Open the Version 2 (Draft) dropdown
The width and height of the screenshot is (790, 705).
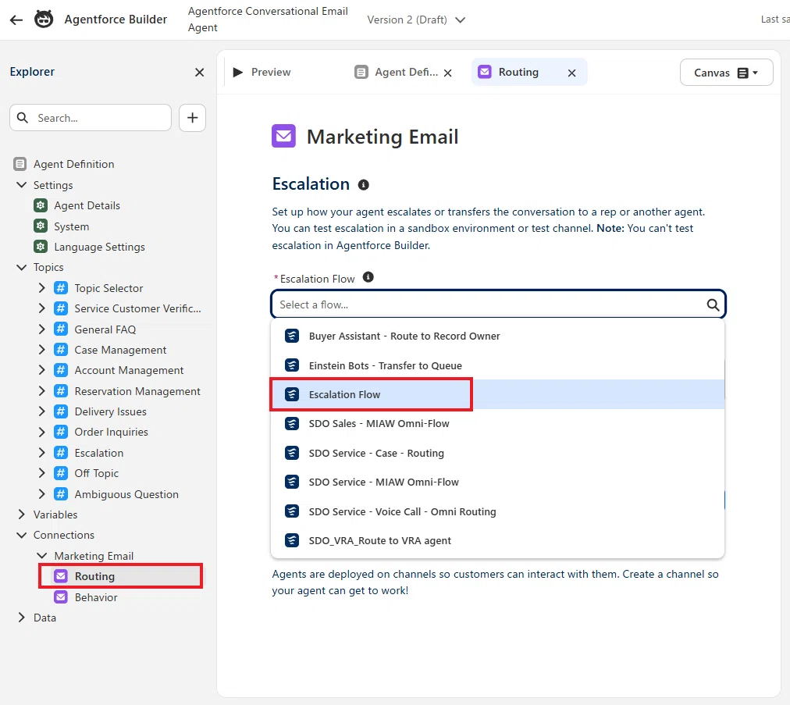(x=415, y=20)
